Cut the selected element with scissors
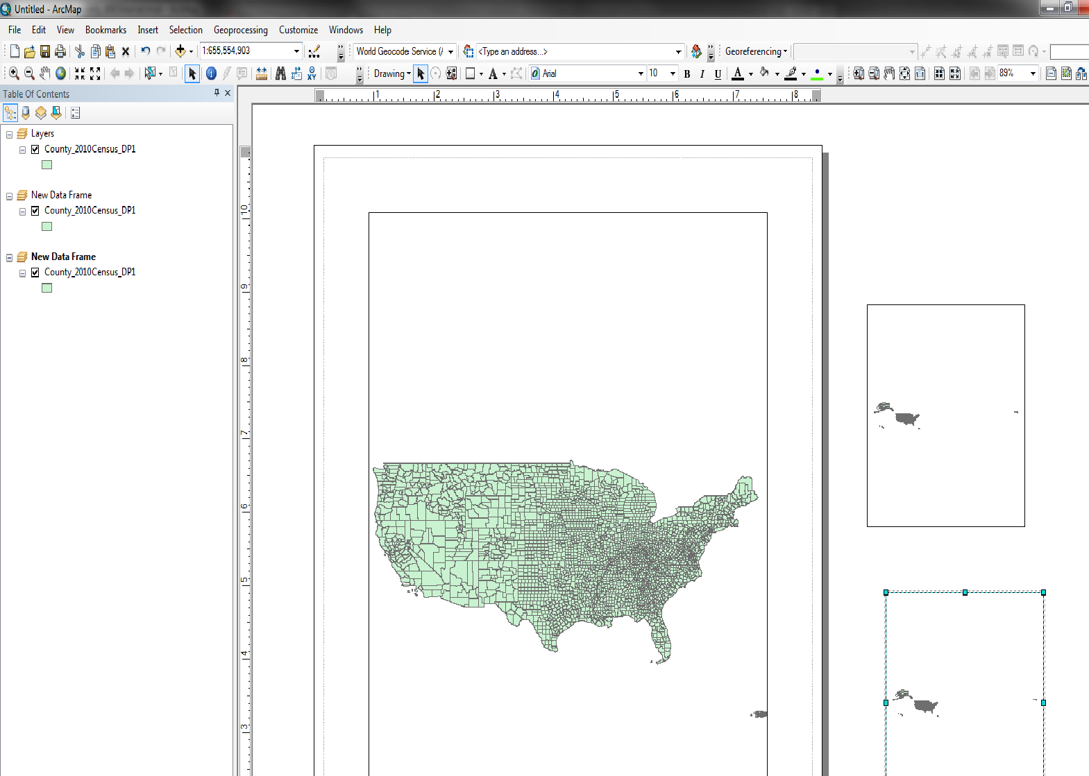Screen dimensions: 1089x776 coord(80,51)
